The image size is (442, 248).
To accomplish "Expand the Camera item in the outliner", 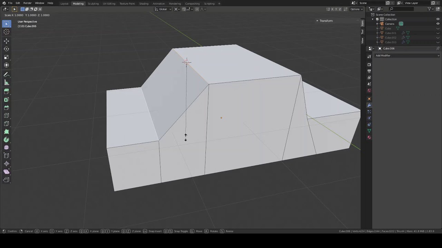I will pos(377,24).
